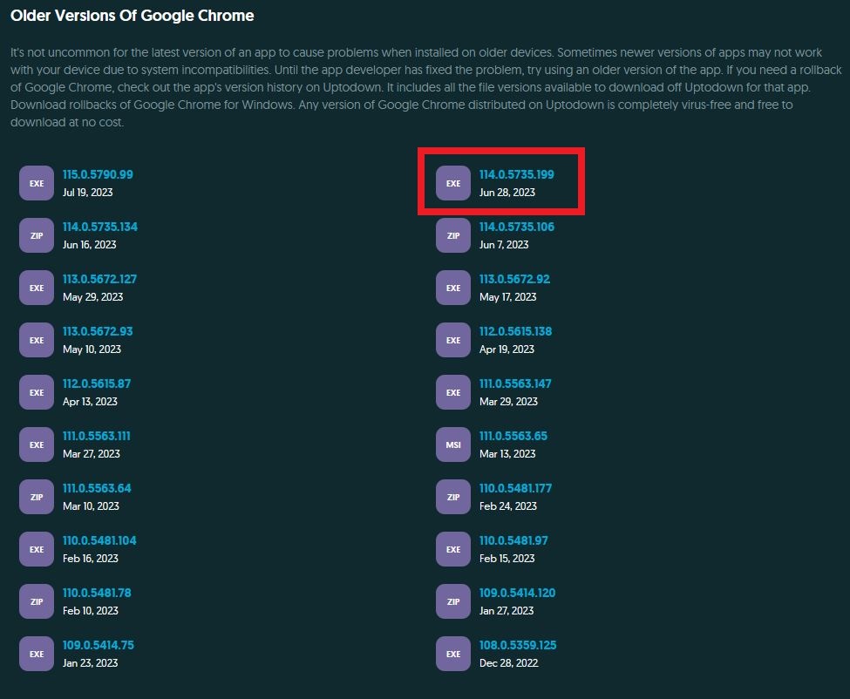
Task: Open version link 114.0.5735.106
Action: [x=517, y=227]
